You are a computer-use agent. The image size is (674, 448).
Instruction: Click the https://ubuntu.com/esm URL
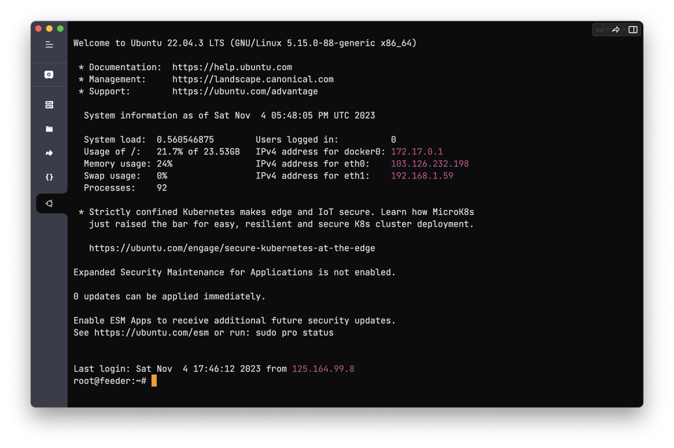152,333
